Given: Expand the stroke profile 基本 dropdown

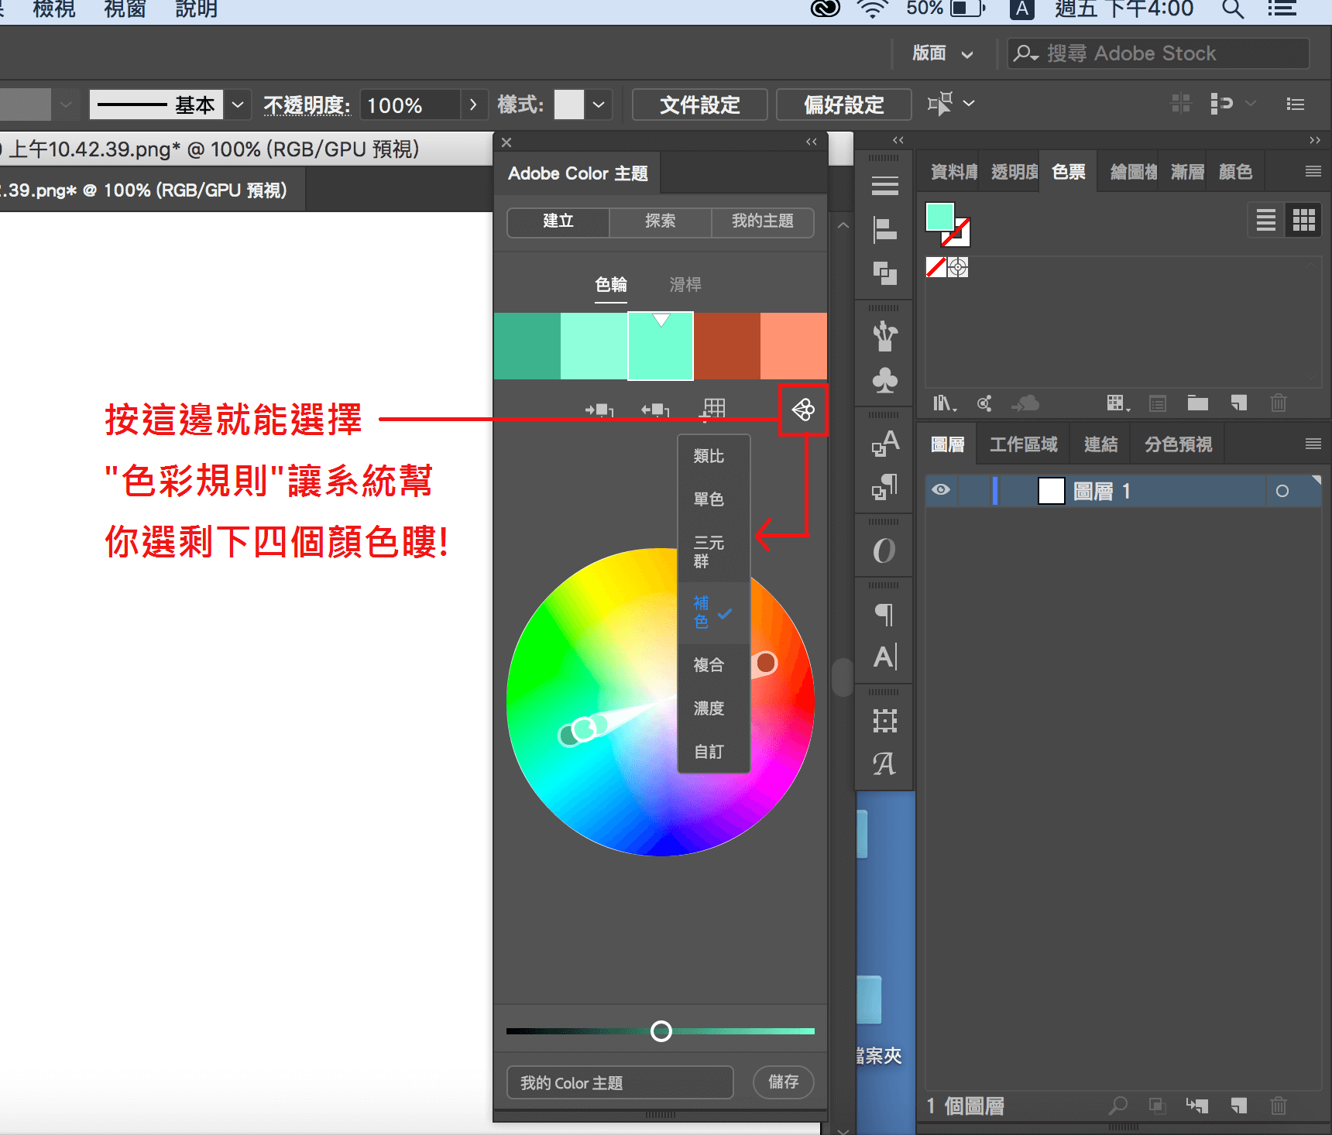Looking at the screenshot, I should [238, 105].
